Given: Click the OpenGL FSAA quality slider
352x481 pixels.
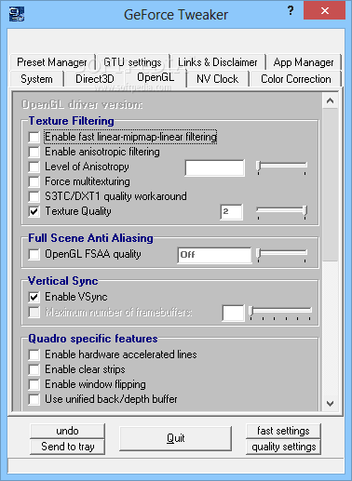Looking at the screenshot, I should click(282, 255).
